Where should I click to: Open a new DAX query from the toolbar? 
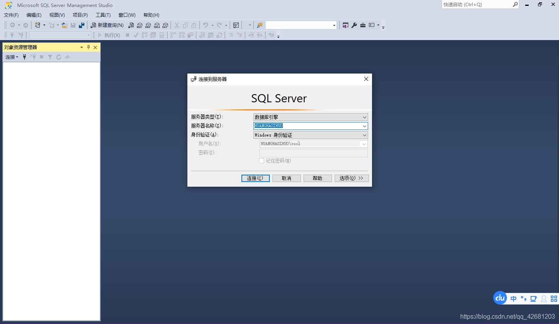(x=165, y=25)
